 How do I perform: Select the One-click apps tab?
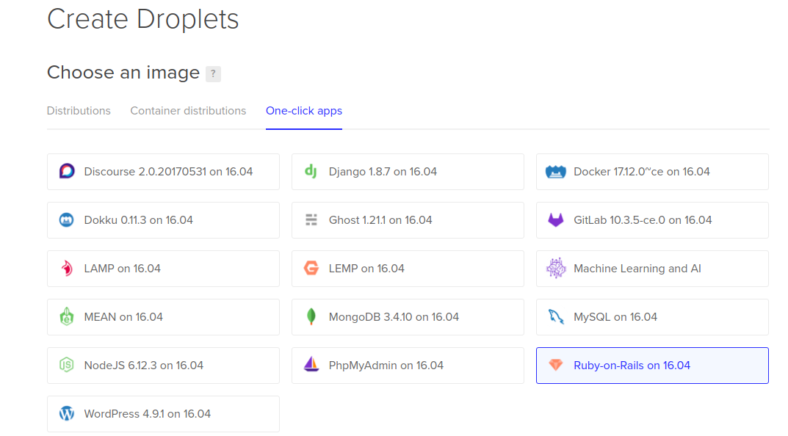pyautogui.click(x=303, y=111)
